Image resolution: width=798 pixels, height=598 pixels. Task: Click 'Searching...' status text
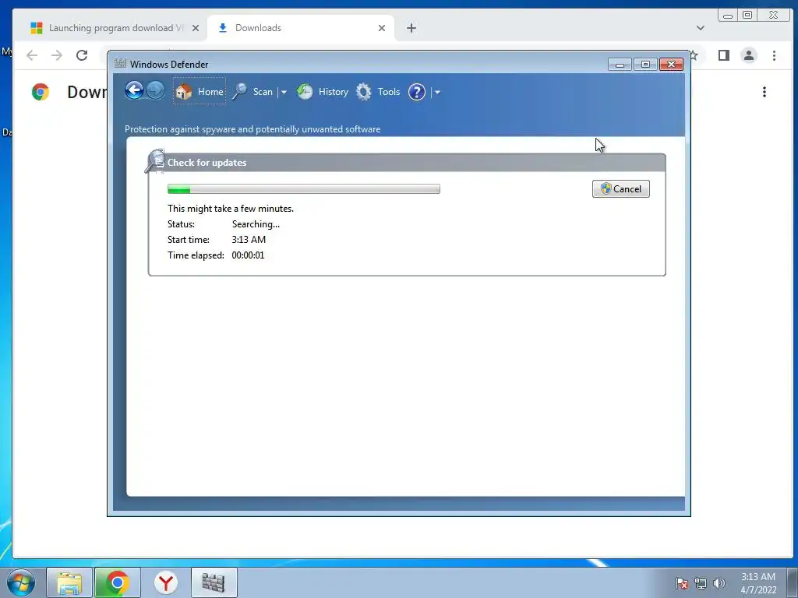point(256,224)
